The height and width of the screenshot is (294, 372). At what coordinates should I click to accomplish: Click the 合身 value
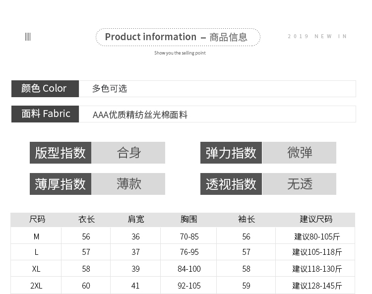point(129,153)
